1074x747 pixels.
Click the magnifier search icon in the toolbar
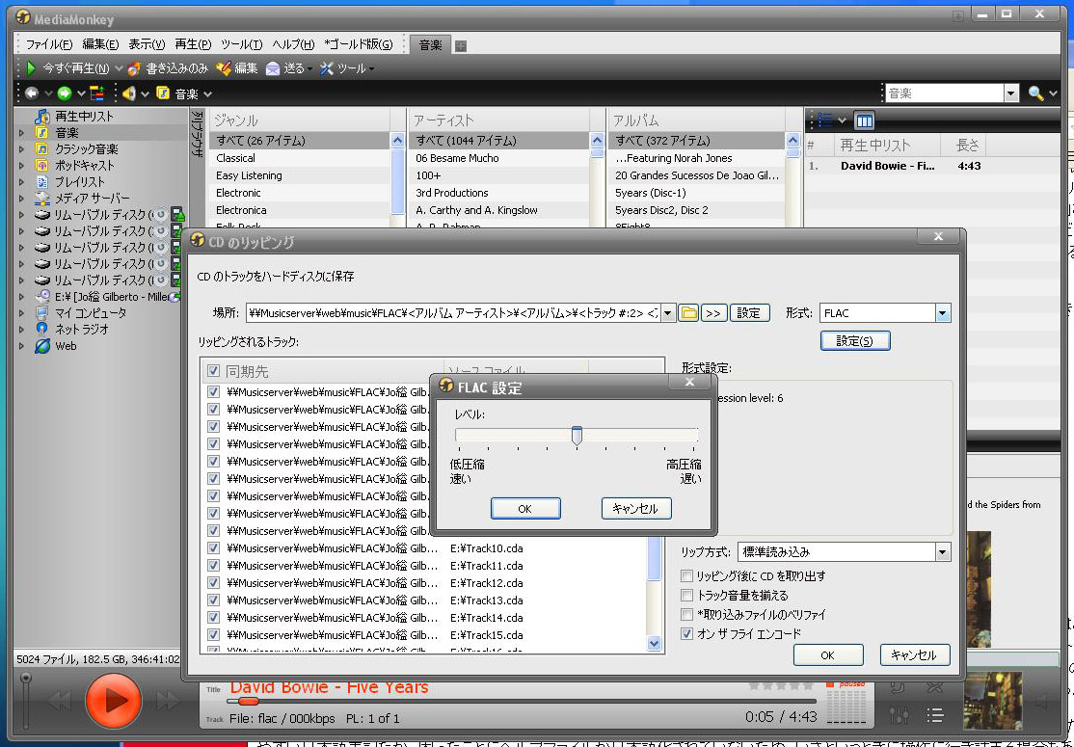1035,93
